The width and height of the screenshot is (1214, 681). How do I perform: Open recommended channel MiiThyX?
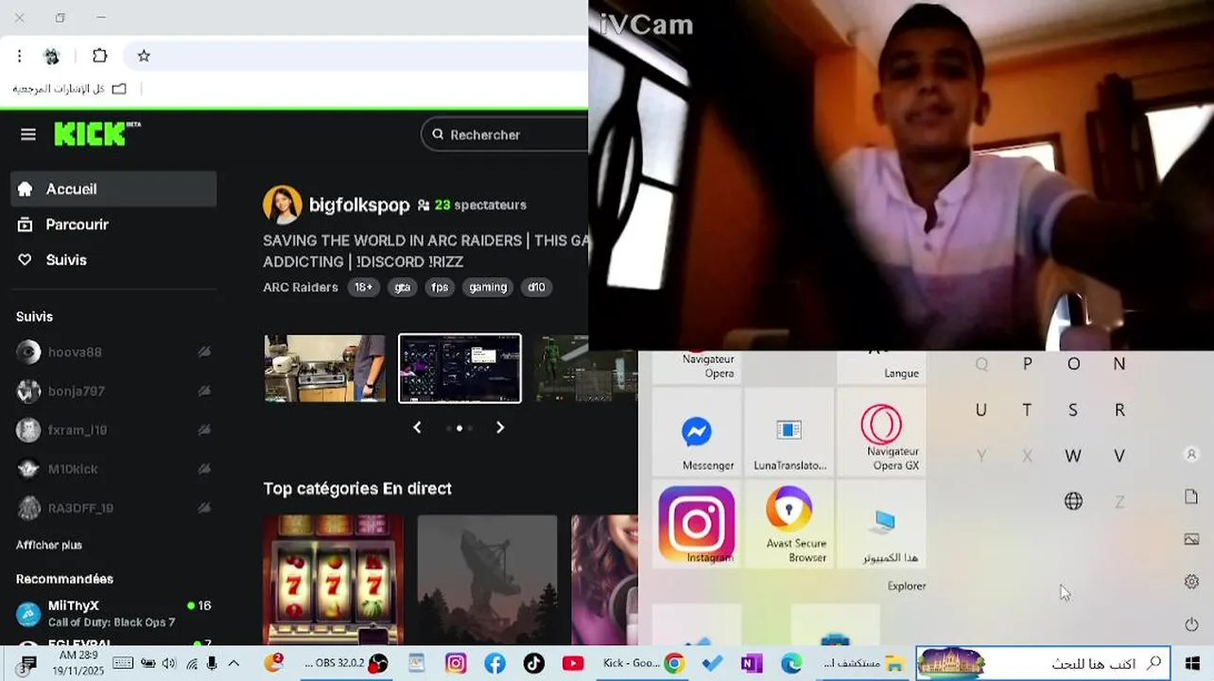click(113, 613)
